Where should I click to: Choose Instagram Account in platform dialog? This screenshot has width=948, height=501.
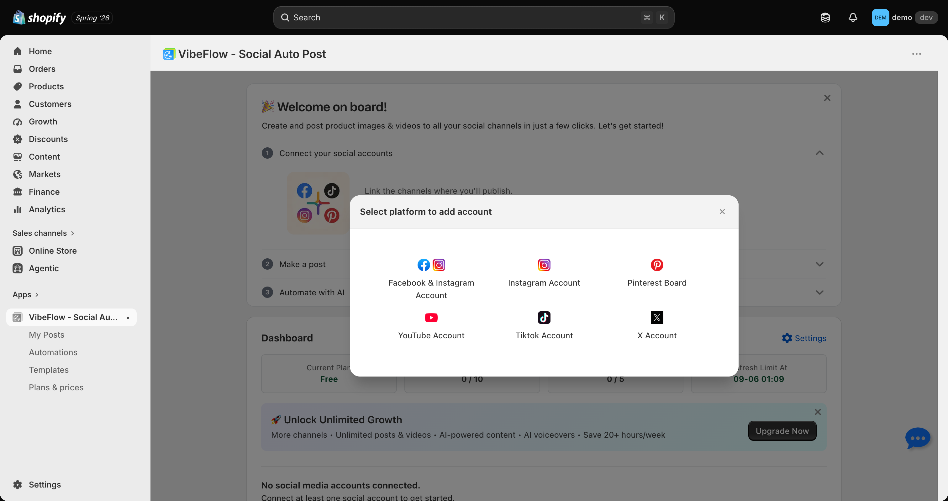(x=544, y=273)
